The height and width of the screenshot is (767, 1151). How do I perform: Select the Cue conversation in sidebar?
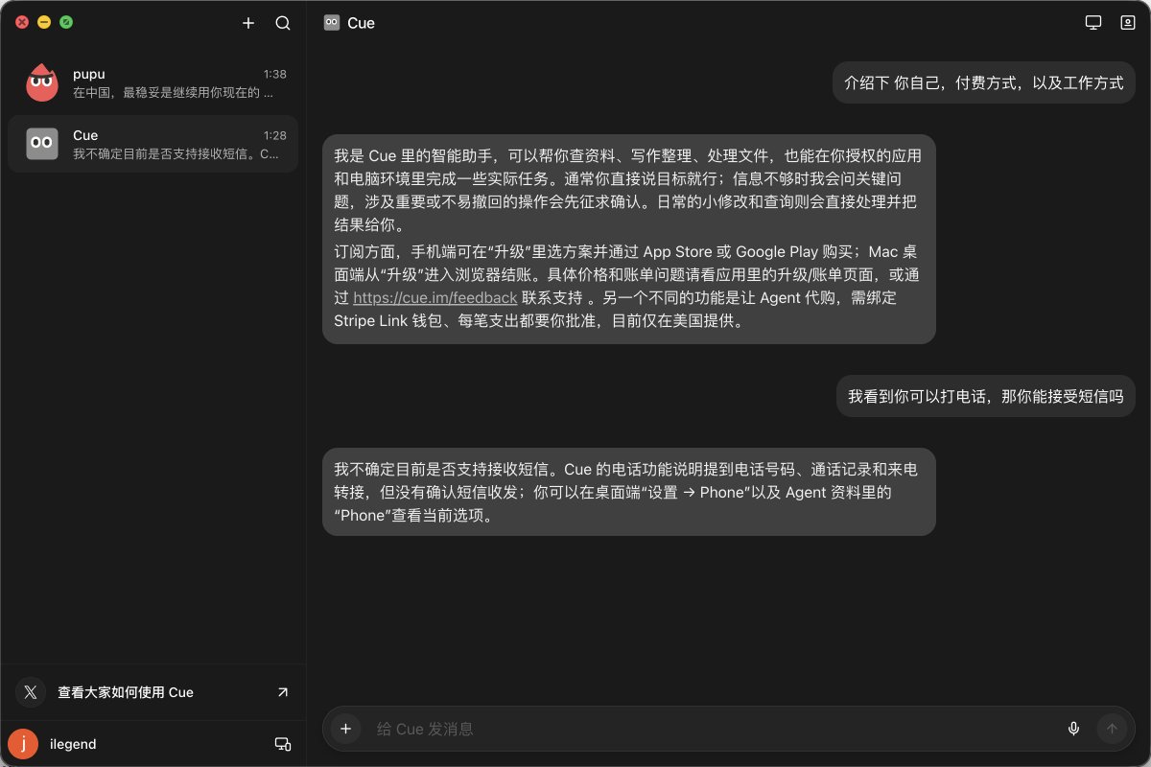tap(153, 144)
